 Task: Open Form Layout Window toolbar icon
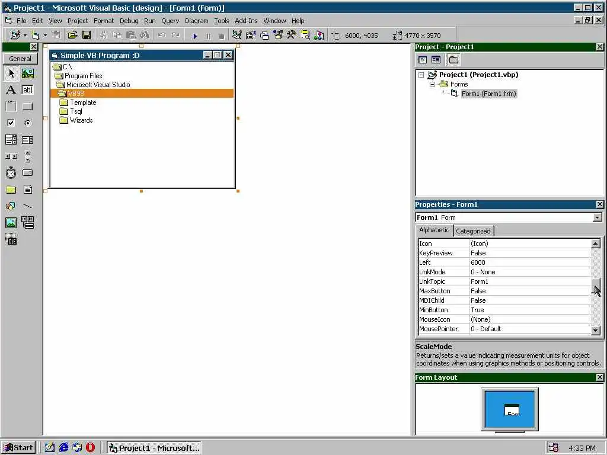pos(264,36)
